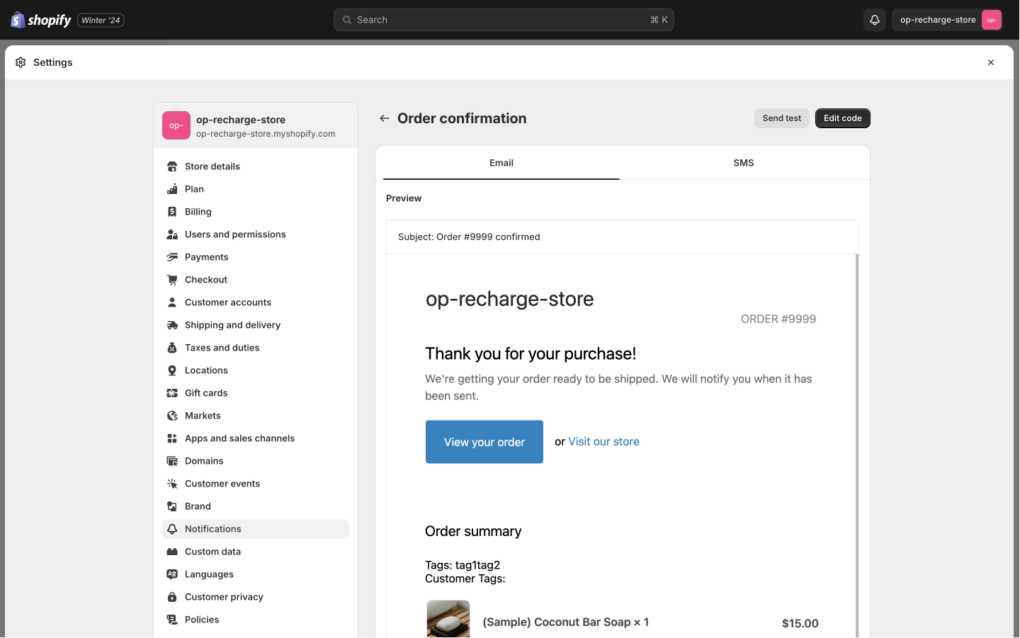This screenshot has height=638, width=1020.
Task: Click the Shopify logo in top bar
Action: click(x=41, y=20)
